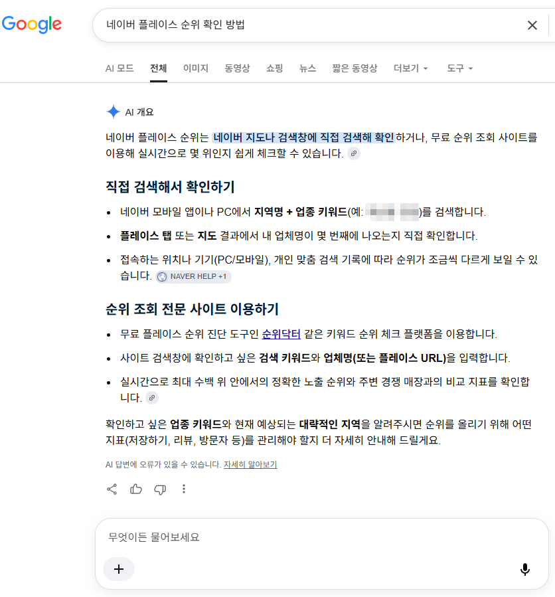Image resolution: width=555 pixels, height=597 pixels.
Task: Click the AI 개요 label
Action: click(139, 112)
